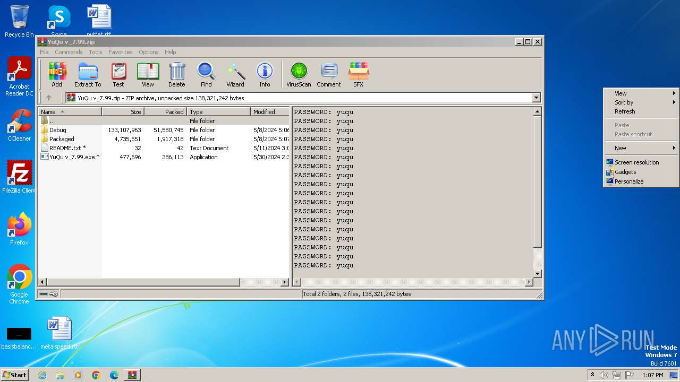The image size is (680, 382).
Task: Choose Personalize in context menu
Action: [641, 181]
